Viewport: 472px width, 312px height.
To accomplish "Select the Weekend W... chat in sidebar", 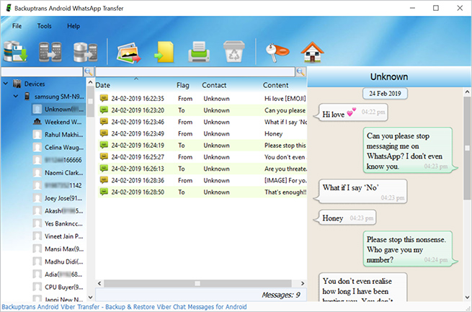I will point(63,122).
